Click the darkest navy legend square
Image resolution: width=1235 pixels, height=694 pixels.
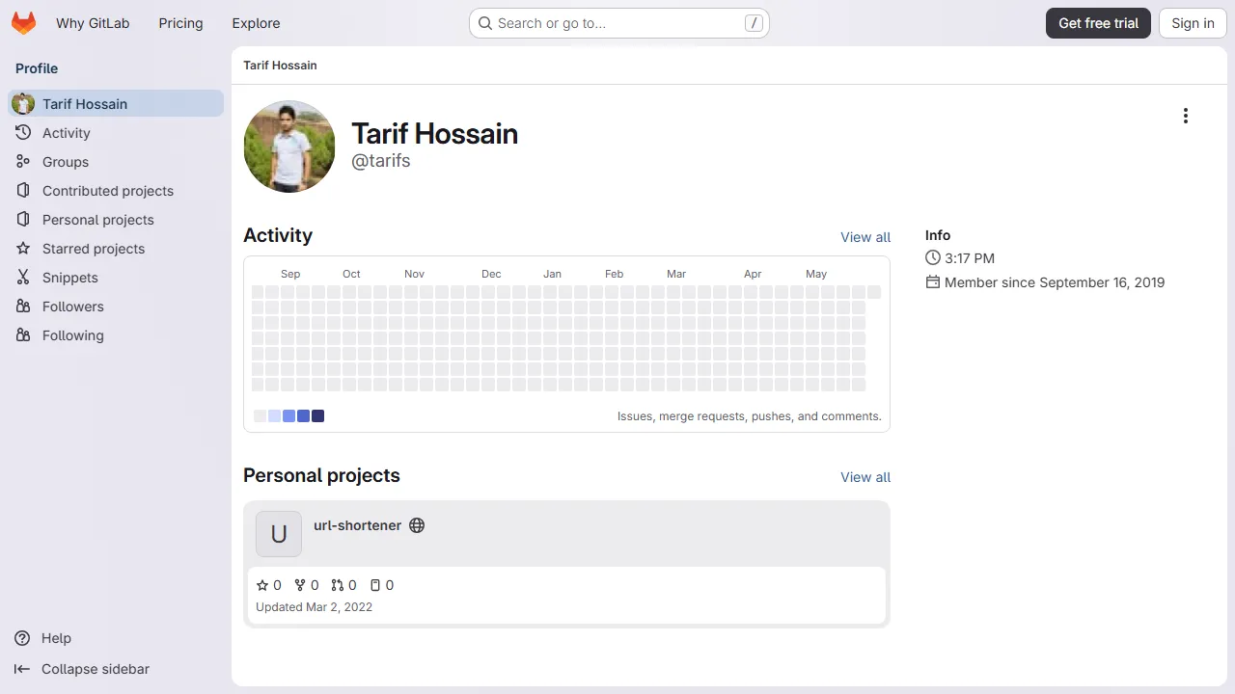pyautogui.click(x=318, y=416)
